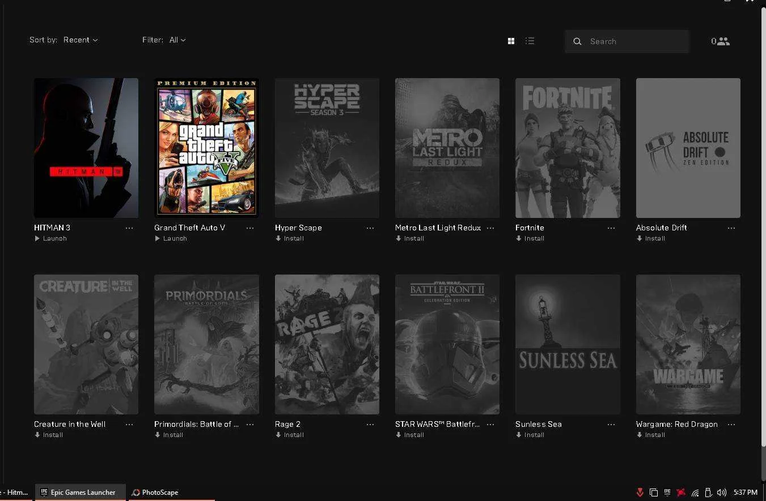The image size is (766, 501).
Task: Install STAR WARS Battlefront II
Action: tap(410, 435)
